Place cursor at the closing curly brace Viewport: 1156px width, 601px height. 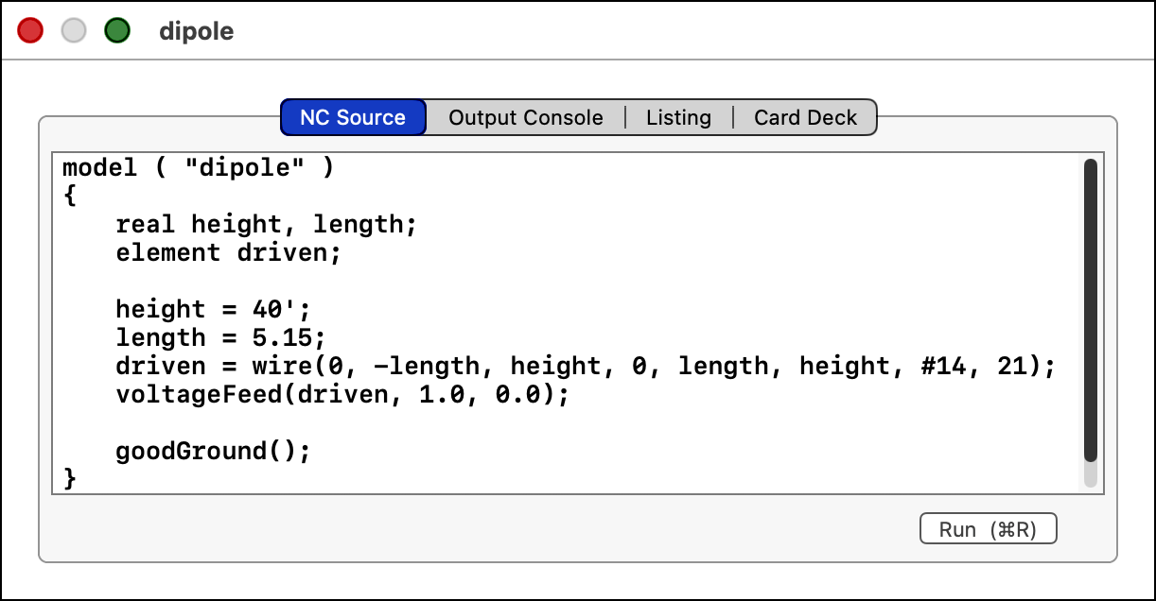[69, 479]
